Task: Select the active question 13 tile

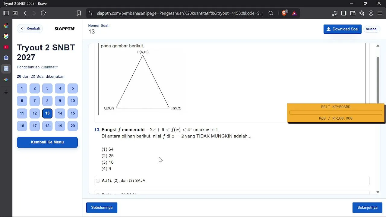Action: pos(47,113)
